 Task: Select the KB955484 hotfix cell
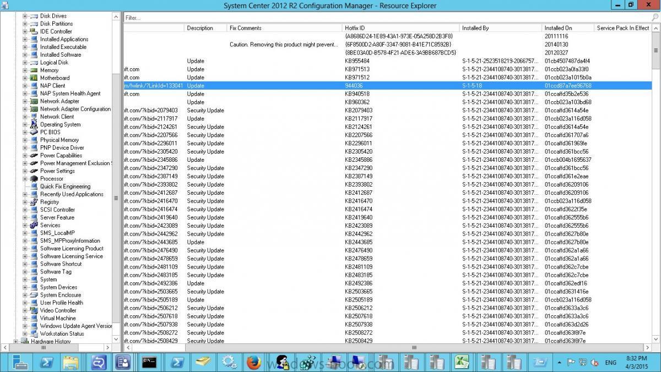tap(357, 61)
